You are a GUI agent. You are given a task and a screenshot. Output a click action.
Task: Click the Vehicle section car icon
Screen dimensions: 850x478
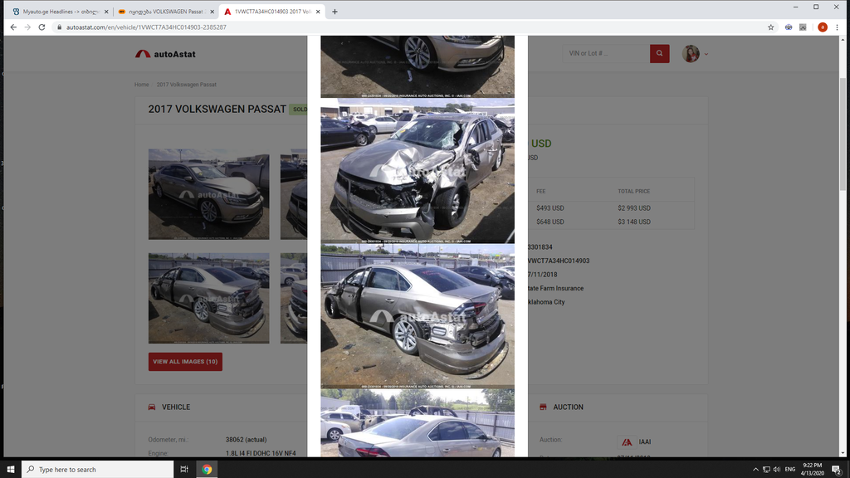pyautogui.click(x=152, y=407)
